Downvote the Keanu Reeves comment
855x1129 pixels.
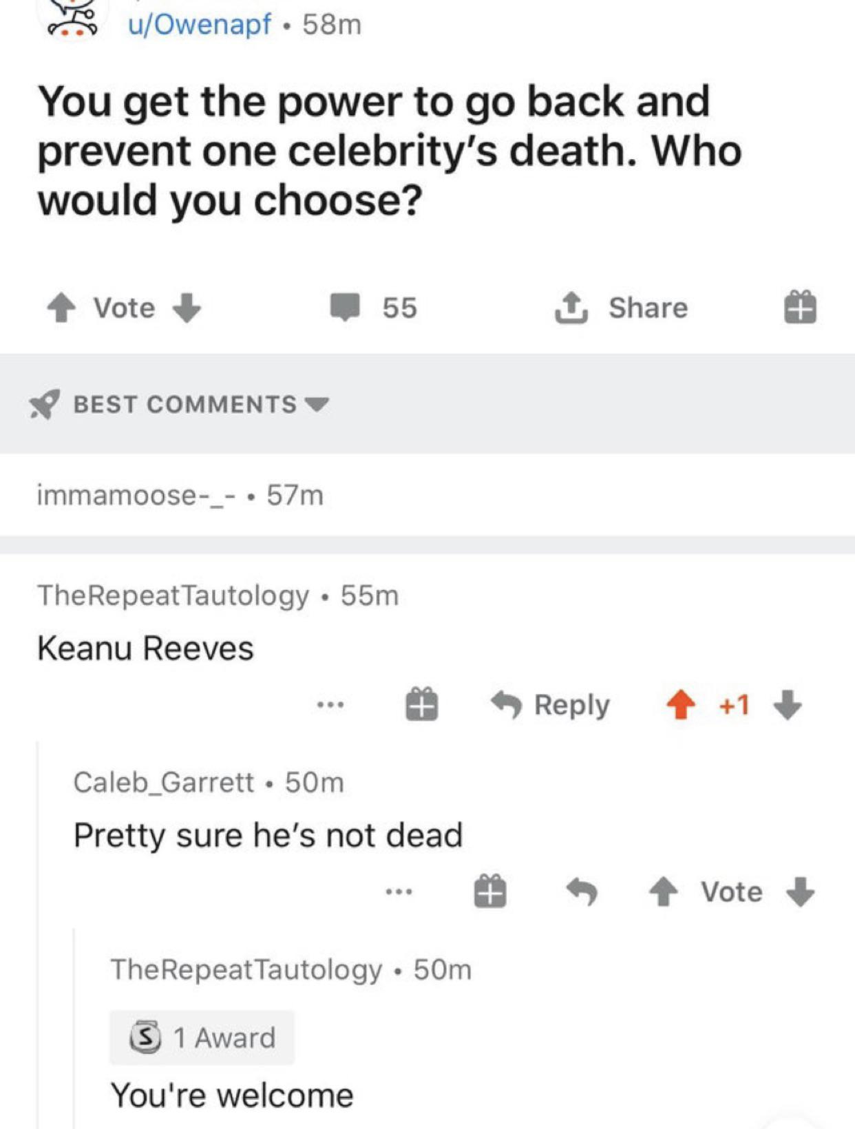(788, 705)
